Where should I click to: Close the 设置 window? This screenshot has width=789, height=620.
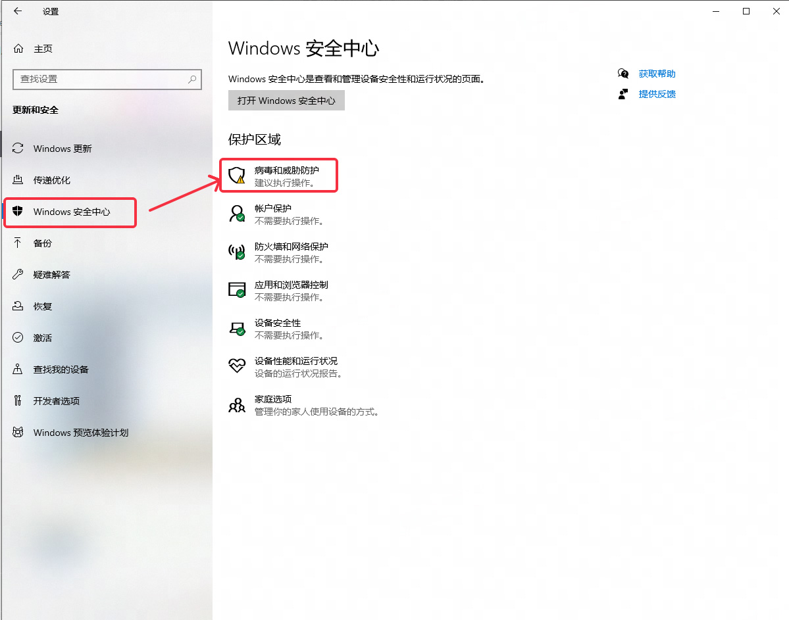pyautogui.click(x=776, y=11)
